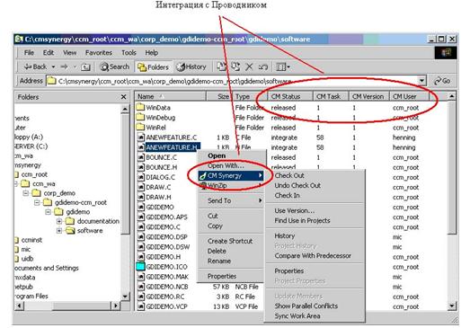Expand the documentation tree node
The height and width of the screenshot is (328, 461).
59,221
